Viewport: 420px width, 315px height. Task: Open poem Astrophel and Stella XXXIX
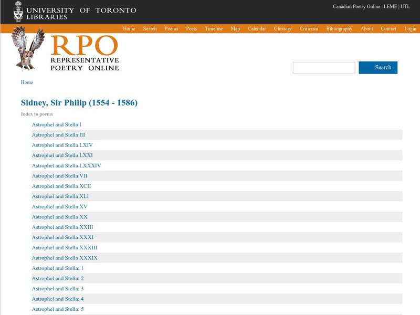65,258
